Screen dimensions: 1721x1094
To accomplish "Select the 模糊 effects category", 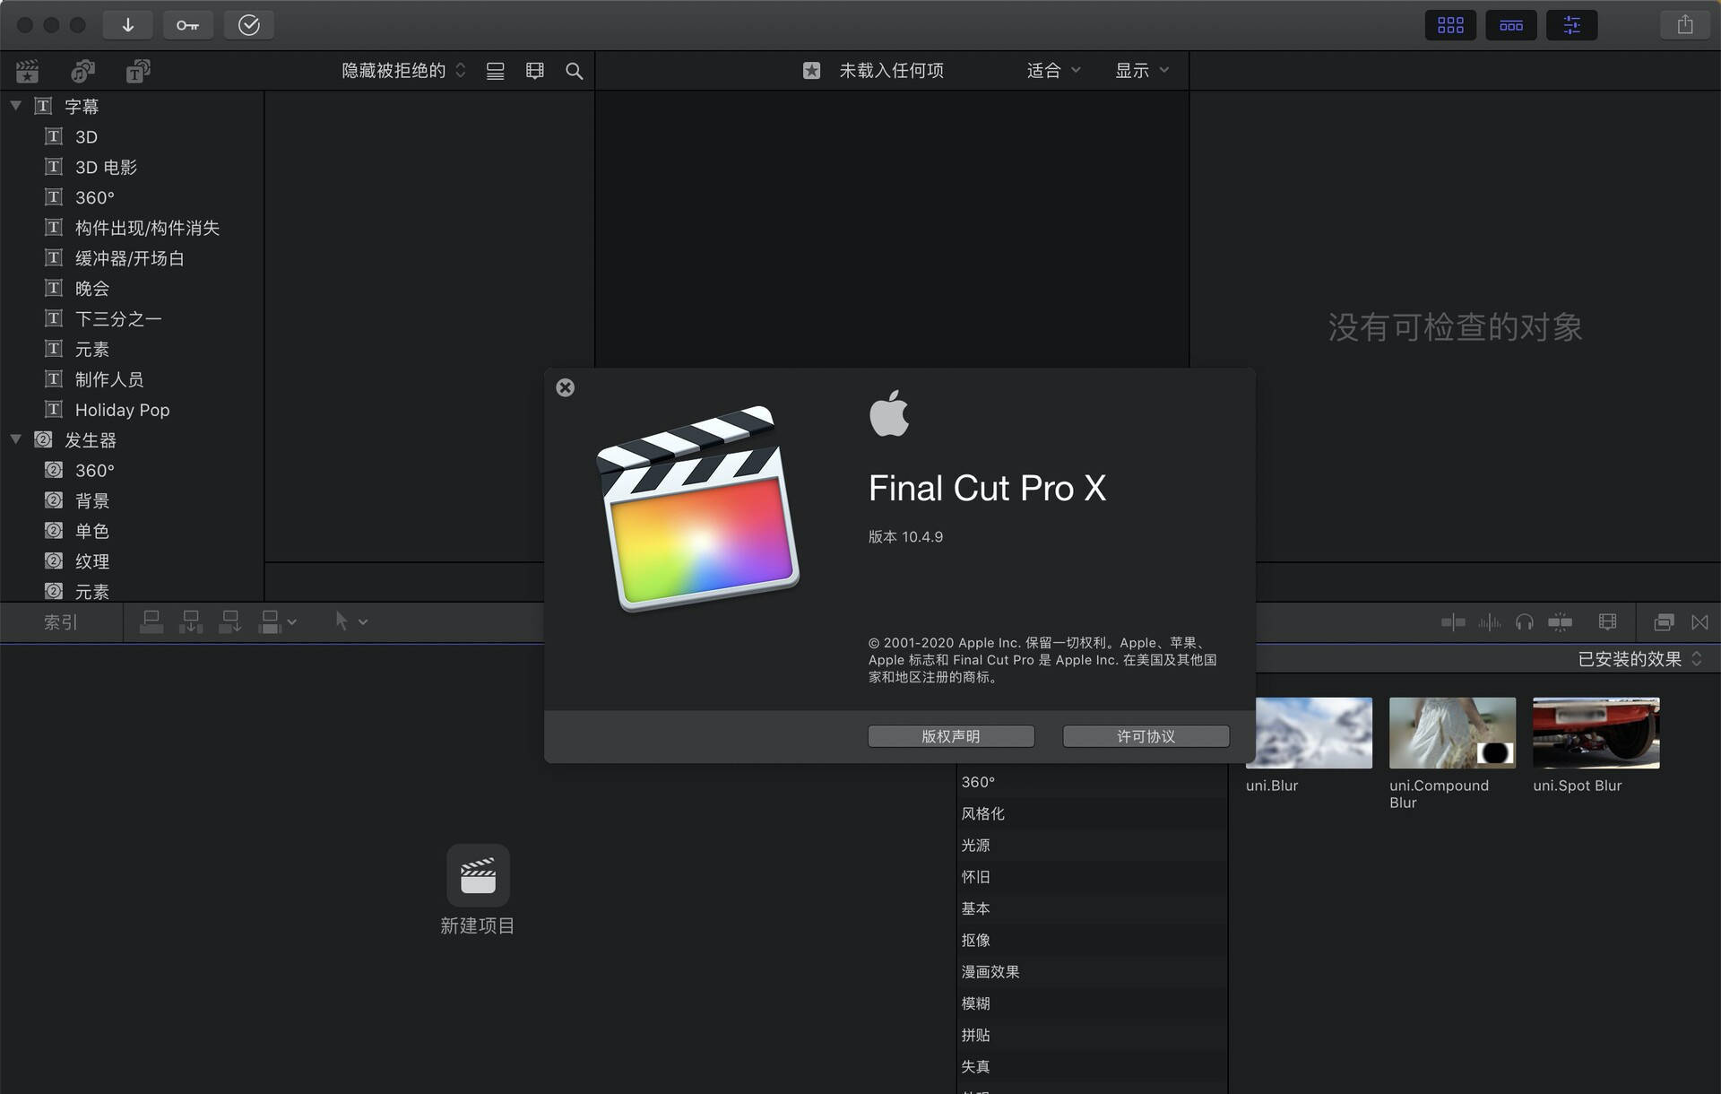I will pyautogui.click(x=1092, y=1003).
